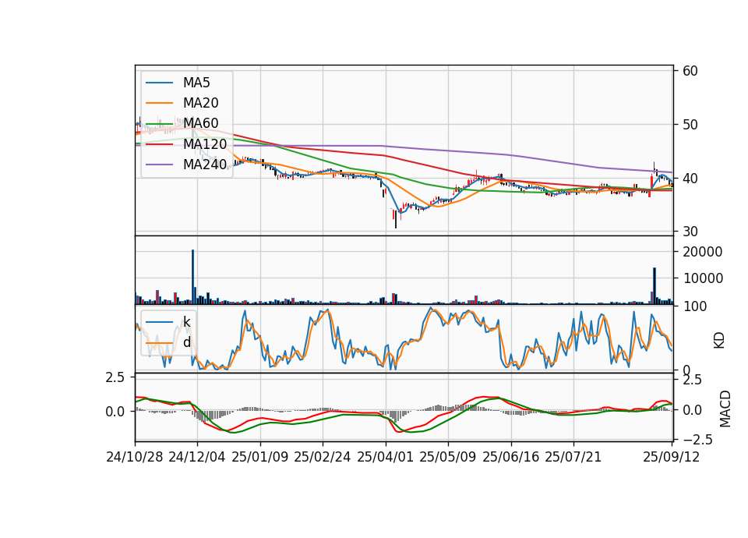Click the 24/12/04 date axis label
The height and width of the screenshot is (538, 748).
pos(197,457)
